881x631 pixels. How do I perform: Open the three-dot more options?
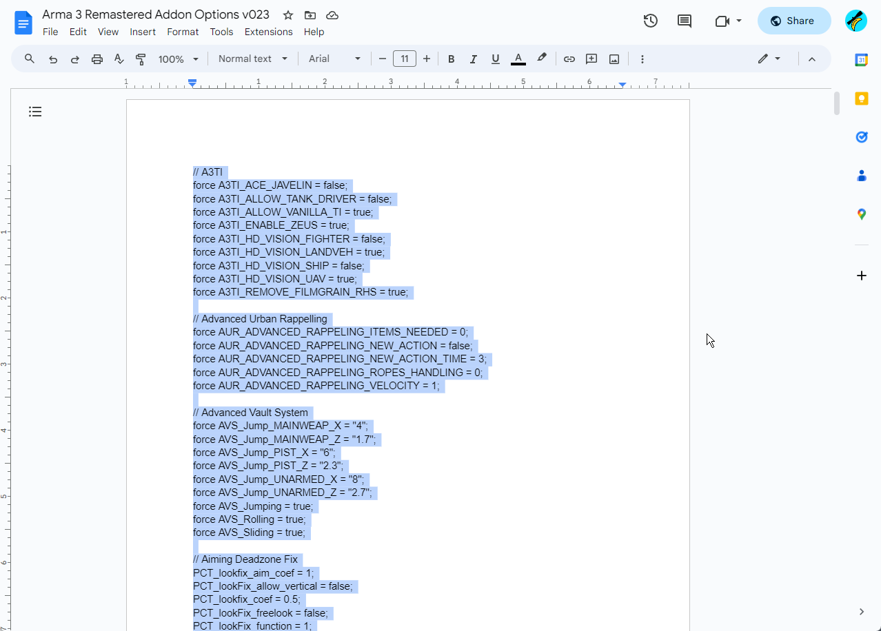[x=642, y=59]
